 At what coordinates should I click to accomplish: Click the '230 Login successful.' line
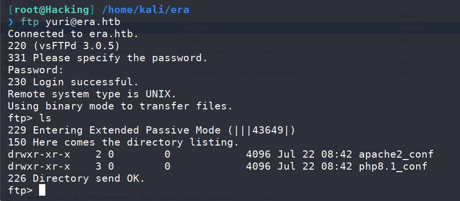(73, 82)
